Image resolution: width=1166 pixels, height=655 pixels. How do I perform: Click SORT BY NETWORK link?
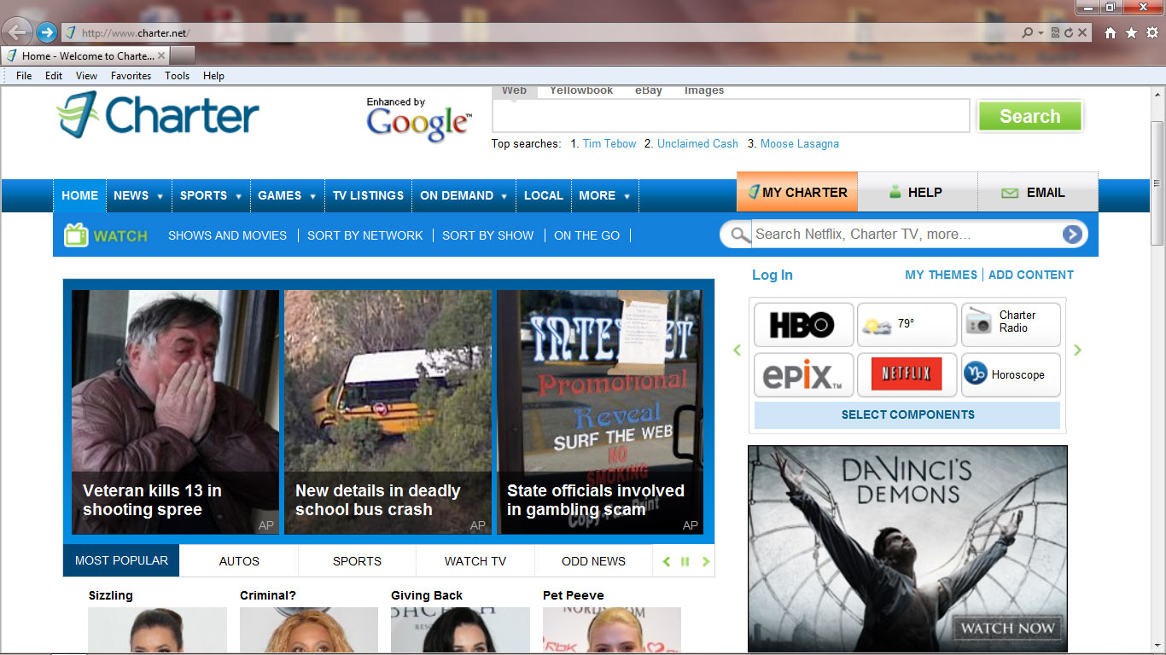(365, 235)
